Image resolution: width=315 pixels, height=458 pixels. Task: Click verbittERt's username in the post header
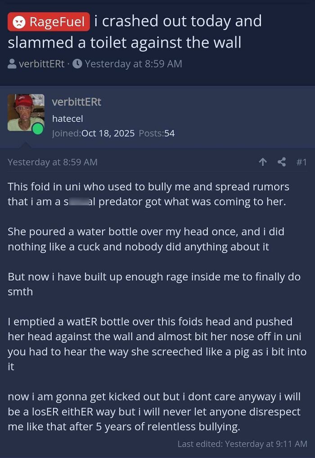(77, 102)
